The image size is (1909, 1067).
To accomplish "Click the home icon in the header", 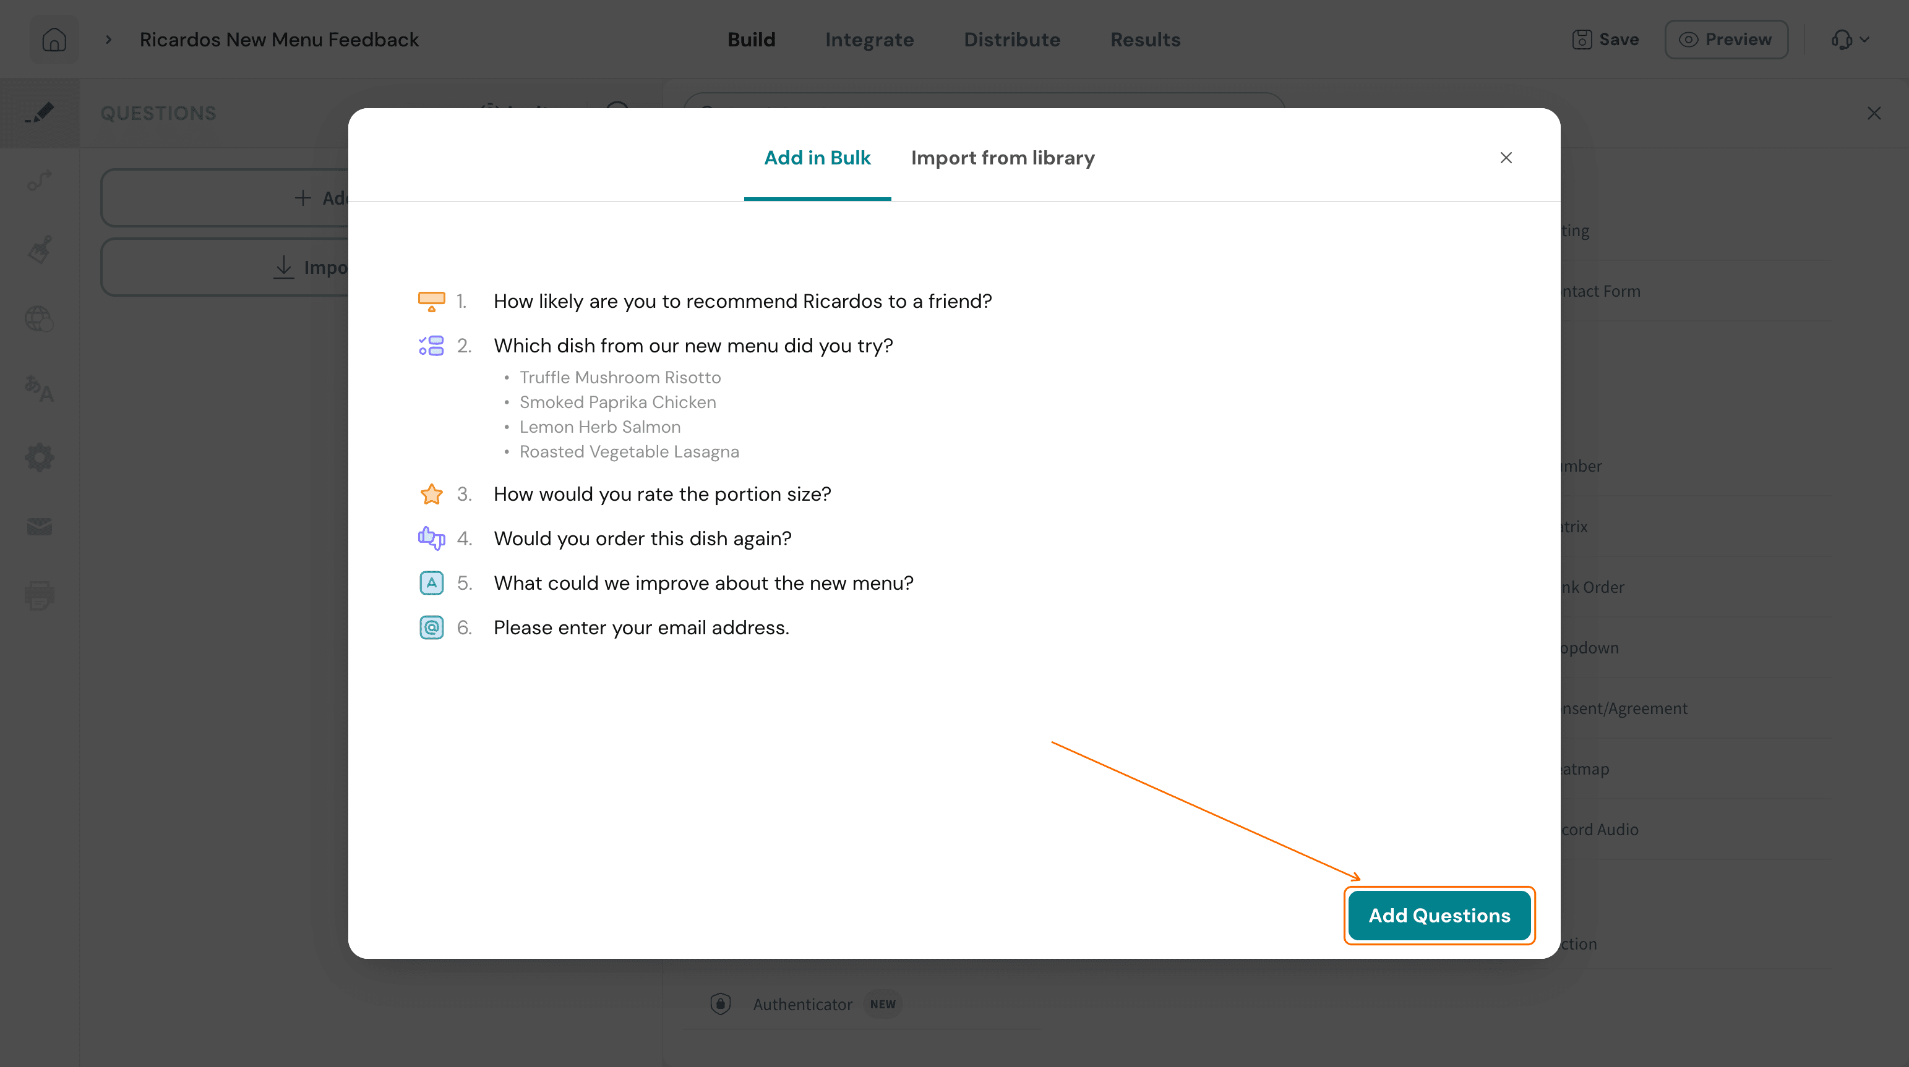I will pos(54,39).
